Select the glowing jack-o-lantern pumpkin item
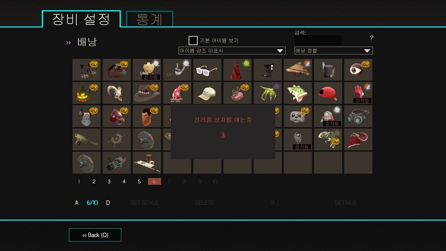Viewport: 446px width, 251px height. click(87, 93)
